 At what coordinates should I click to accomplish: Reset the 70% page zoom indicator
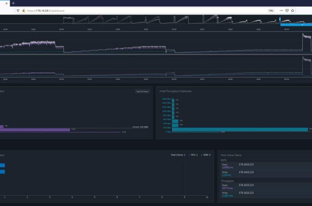pyautogui.click(x=271, y=11)
